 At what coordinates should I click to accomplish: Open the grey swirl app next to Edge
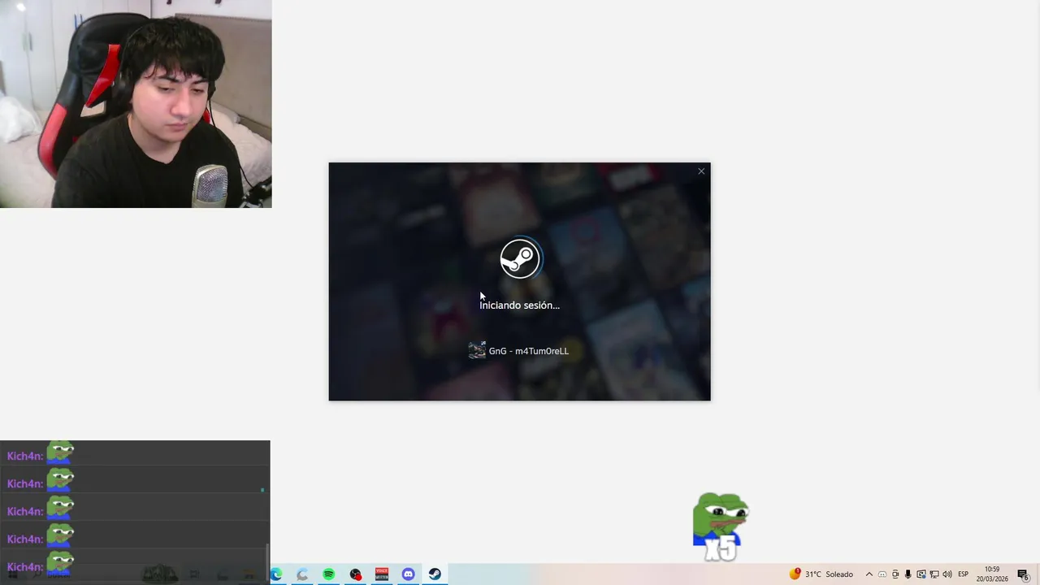(x=302, y=574)
